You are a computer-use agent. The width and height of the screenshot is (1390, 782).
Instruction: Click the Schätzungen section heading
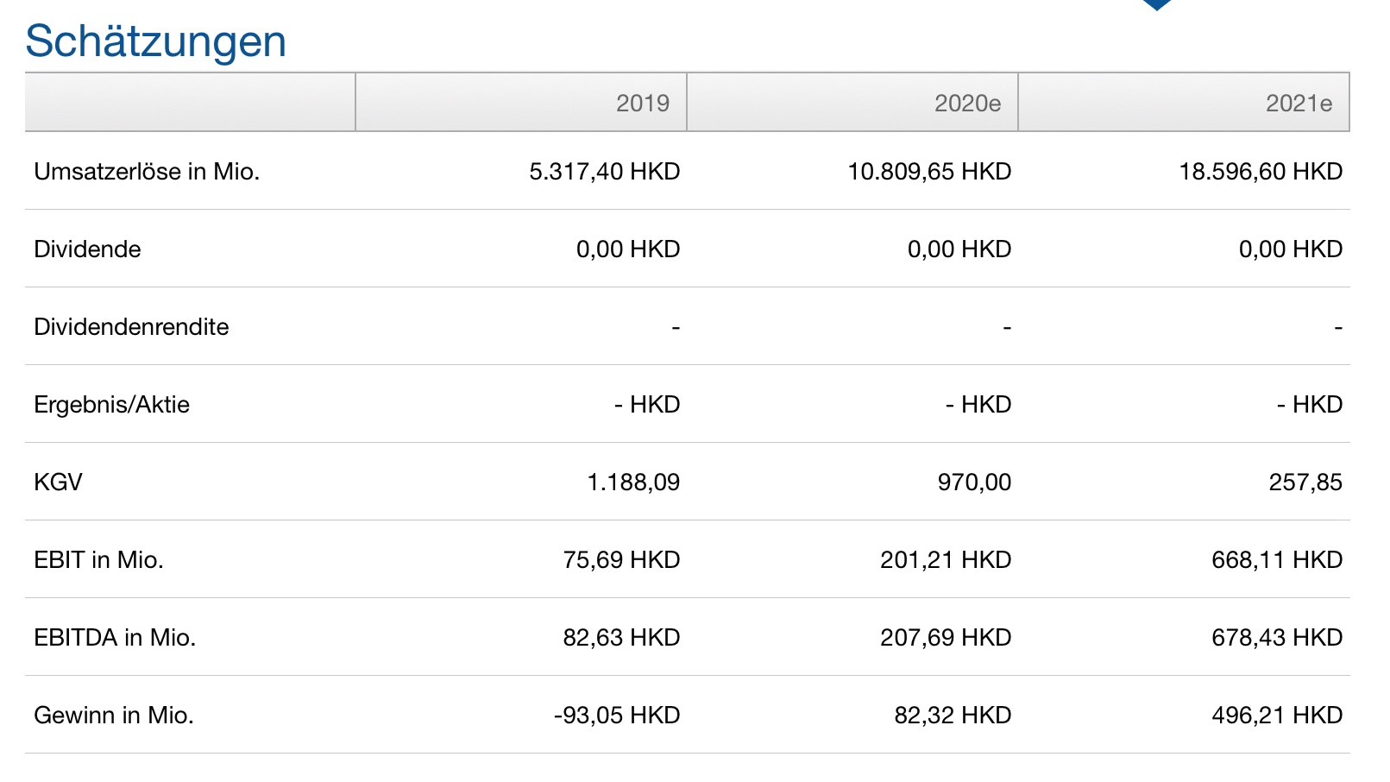click(x=156, y=41)
